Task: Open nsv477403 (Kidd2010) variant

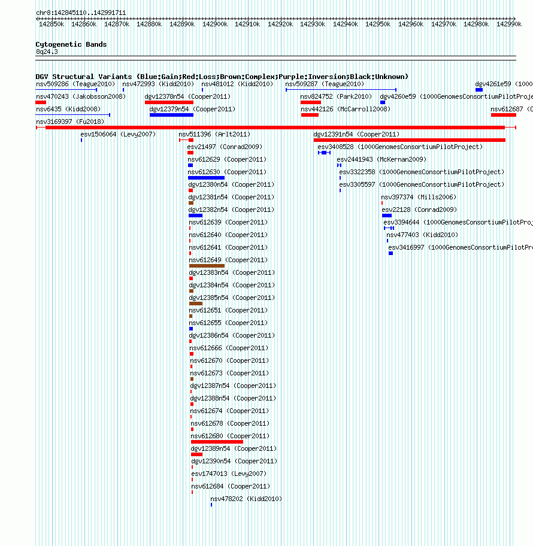Action: click(x=422, y=235)
